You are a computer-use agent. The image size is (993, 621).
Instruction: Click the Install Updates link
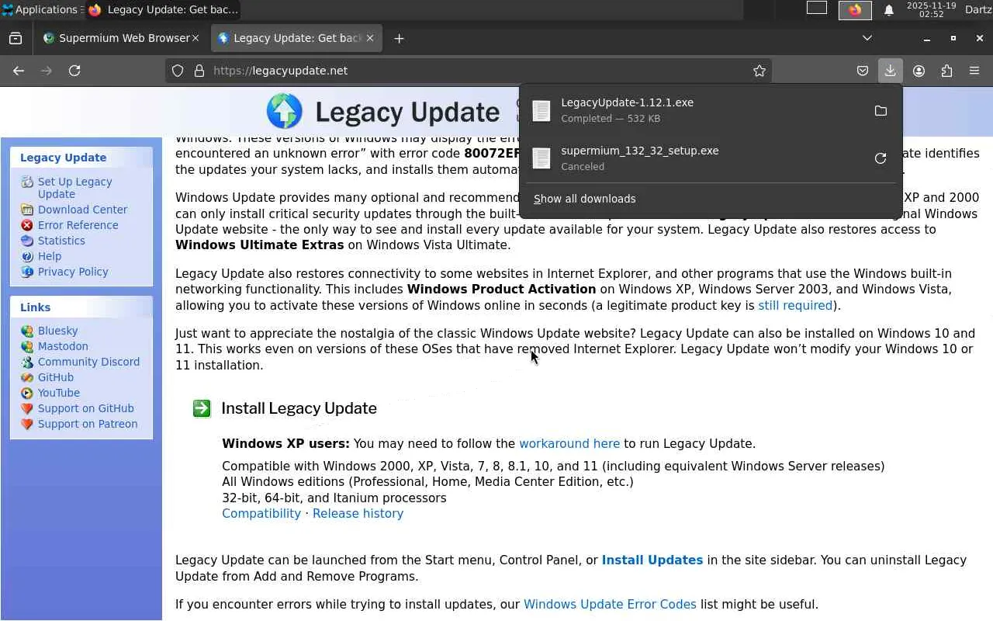652,560
